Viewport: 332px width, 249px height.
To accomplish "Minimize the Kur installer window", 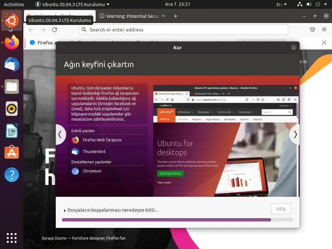I will coord(294,48).
